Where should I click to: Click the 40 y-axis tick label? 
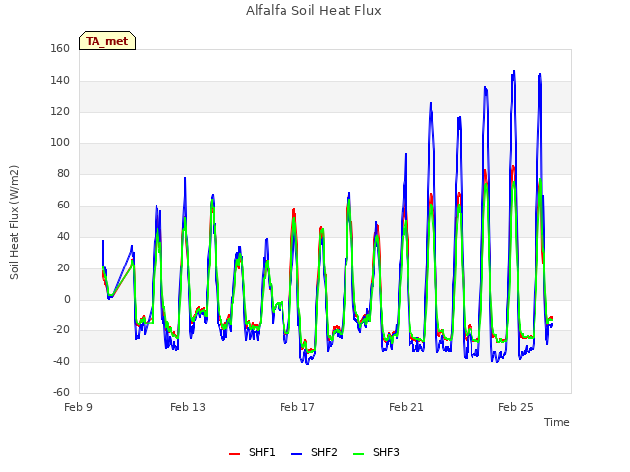[x=63, y=236]
